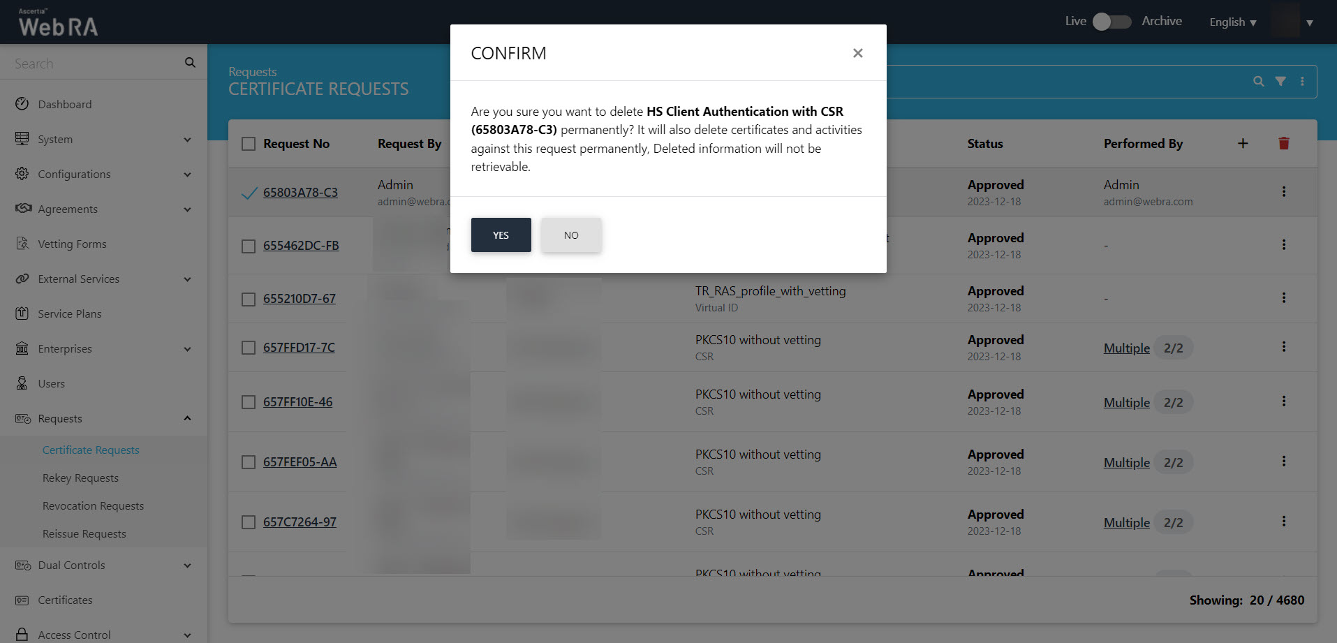Screen dimensions: 1337x643
Task: Open row actions dots for 655462DC-FB
Action: click(1283, 244)
